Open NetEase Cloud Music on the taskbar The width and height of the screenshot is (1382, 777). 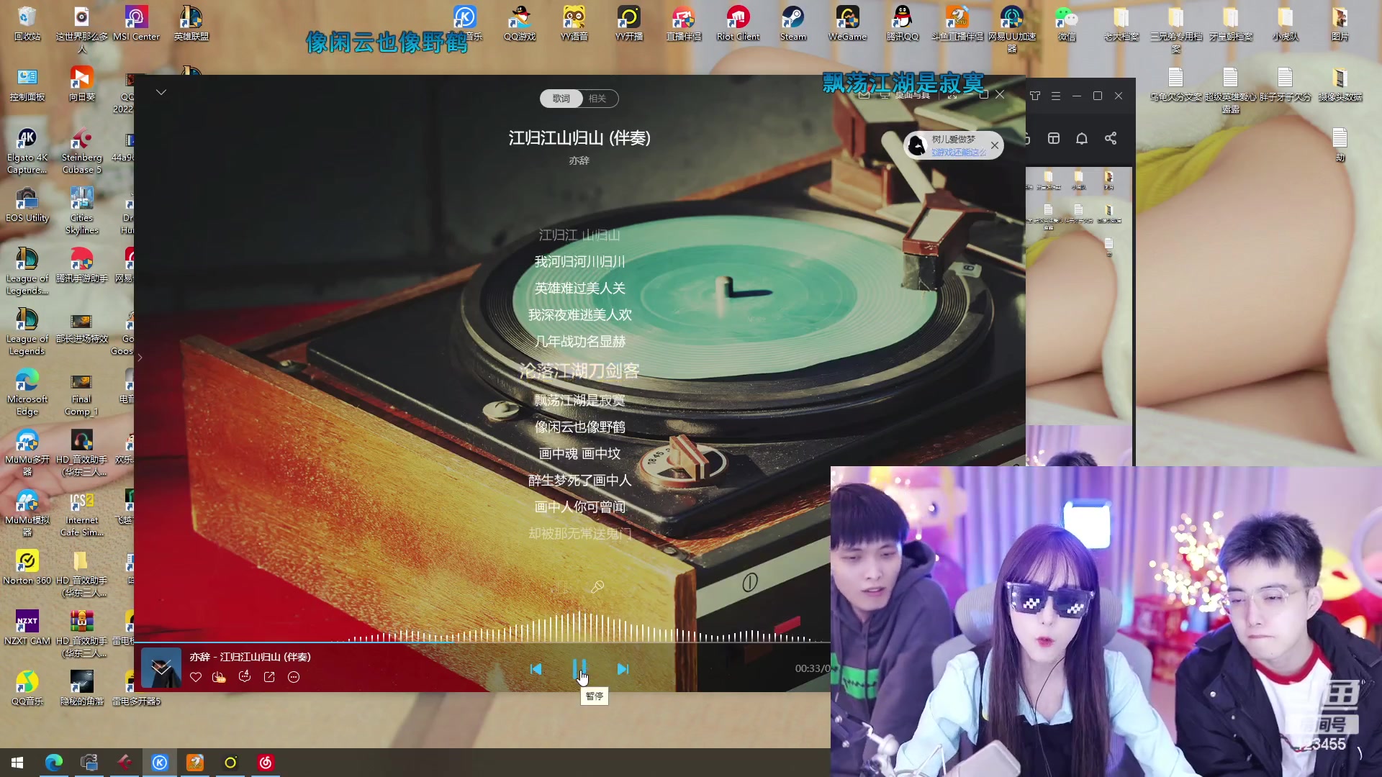[266, 763]
